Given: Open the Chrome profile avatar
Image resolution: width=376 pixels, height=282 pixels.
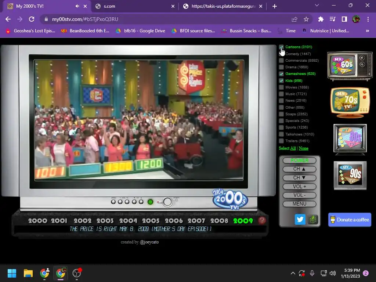Looking at the screenshot, I should point(356,19).
